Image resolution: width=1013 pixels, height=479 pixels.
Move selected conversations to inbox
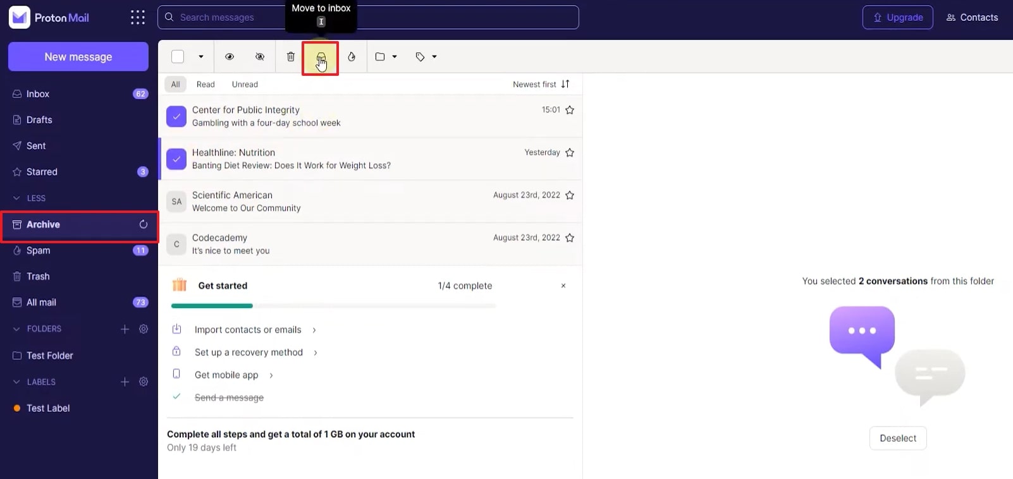click(321, 58)
